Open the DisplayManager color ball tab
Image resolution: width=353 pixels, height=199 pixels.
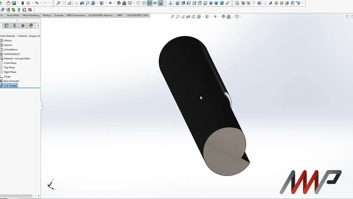pyautogui.click(x=31, y=26)
